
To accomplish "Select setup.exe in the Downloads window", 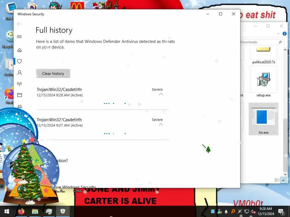I will pos(263,82).
